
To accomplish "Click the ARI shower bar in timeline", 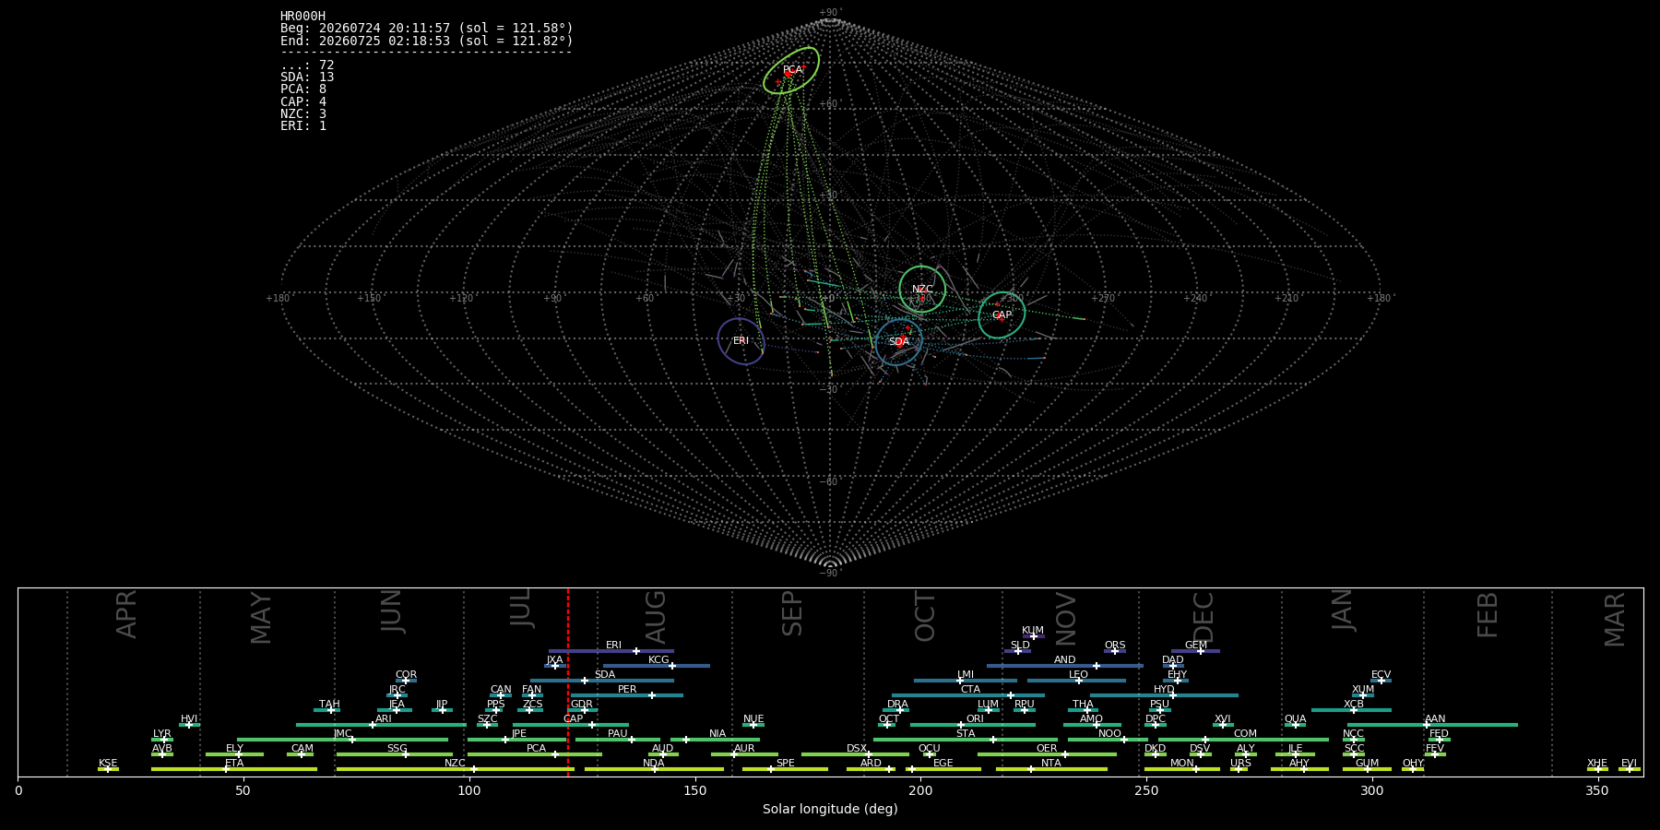I will point(381,725).
